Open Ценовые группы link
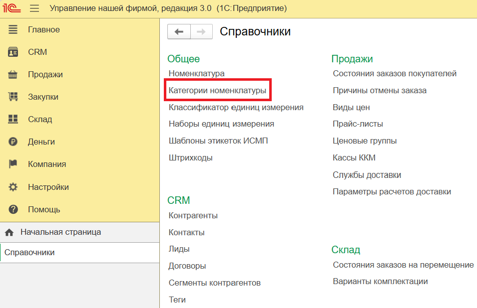The image size is (477, 308). click(x=365, y=141)
